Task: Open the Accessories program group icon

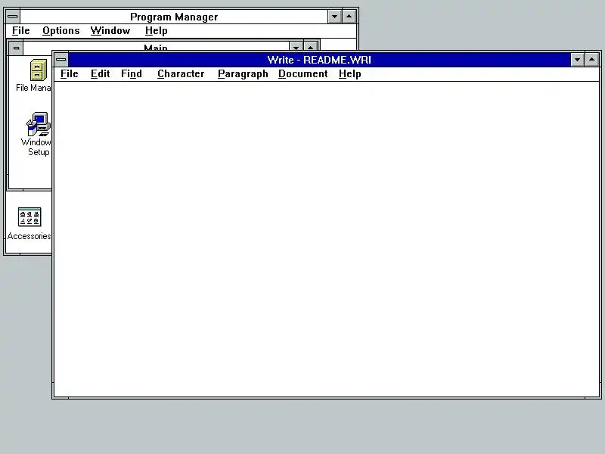Action: coord(29,217)
